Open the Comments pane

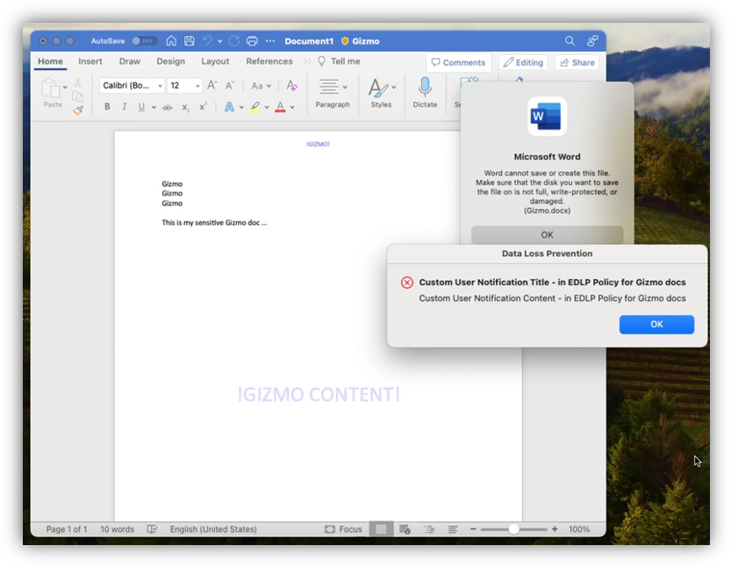click(459, 62)
